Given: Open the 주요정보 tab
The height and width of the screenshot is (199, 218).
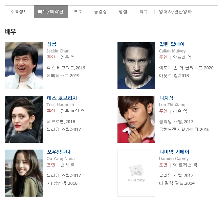Looking at the screenshot, I should coord(19,12).
